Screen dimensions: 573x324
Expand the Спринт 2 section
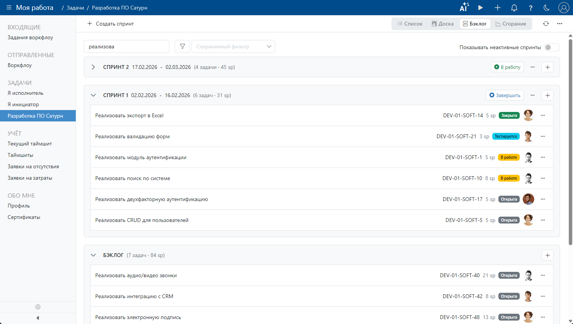93,67
